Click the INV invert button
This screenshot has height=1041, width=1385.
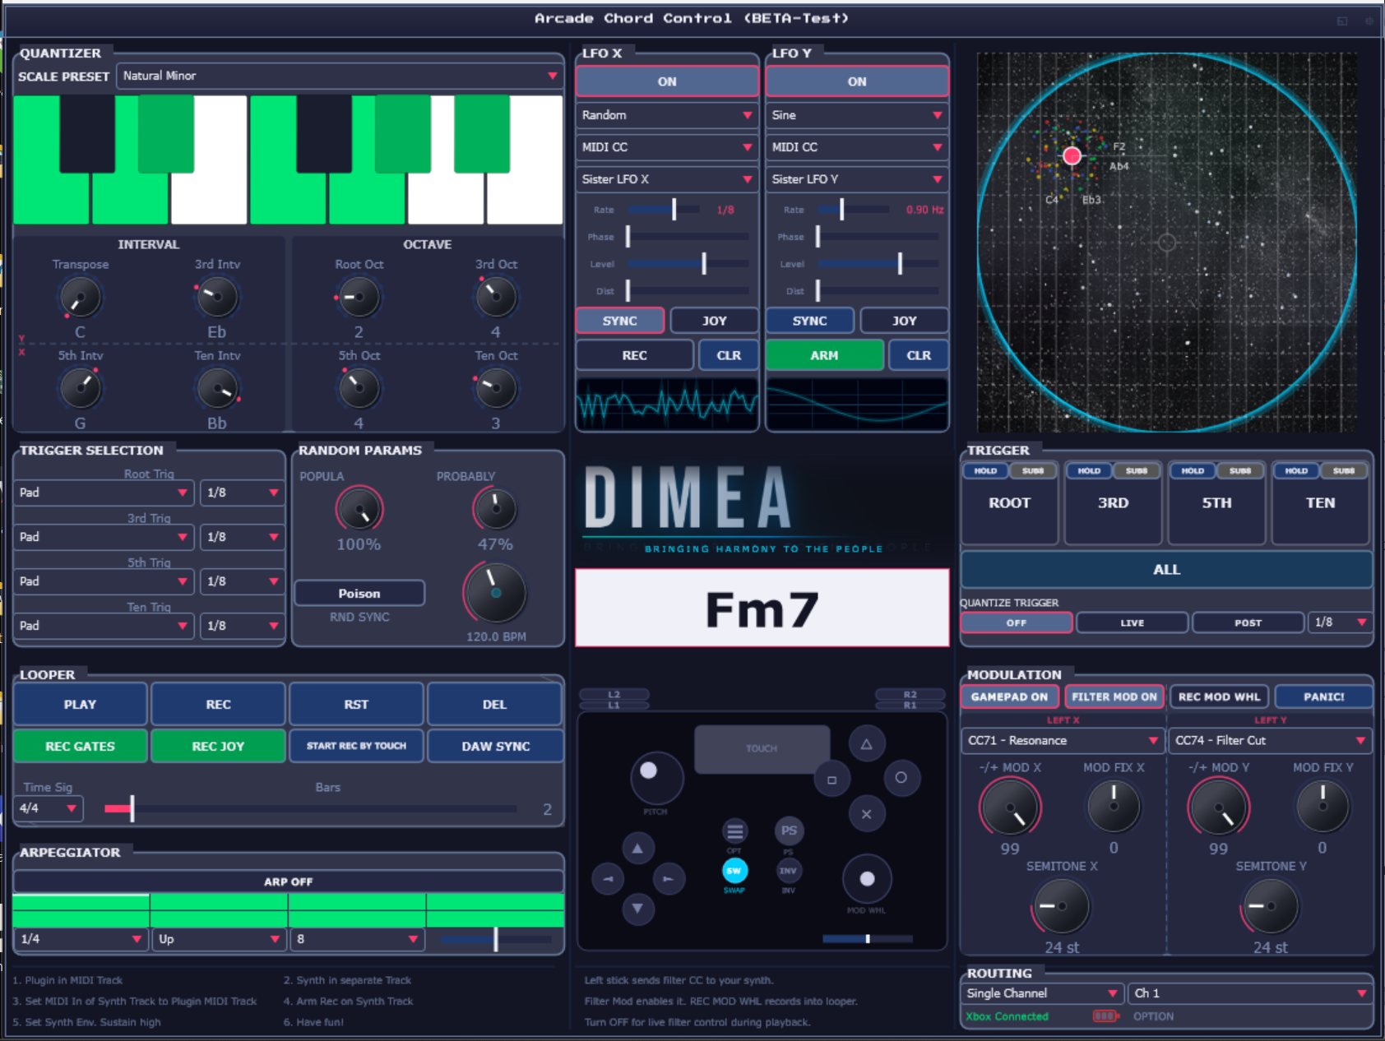[788, 871]
